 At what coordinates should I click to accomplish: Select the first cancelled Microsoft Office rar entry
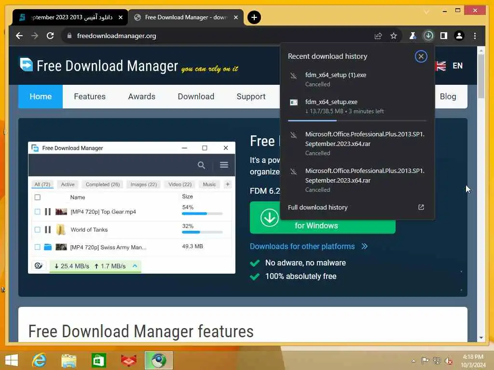click(357, 144)
